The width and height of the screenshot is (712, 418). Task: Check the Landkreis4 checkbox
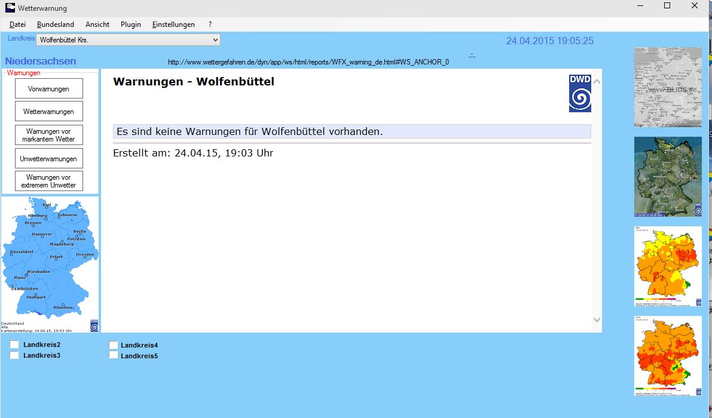point(114,345)
